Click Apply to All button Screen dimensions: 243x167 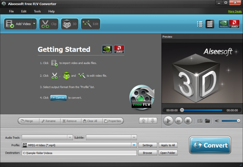[168, 145]
